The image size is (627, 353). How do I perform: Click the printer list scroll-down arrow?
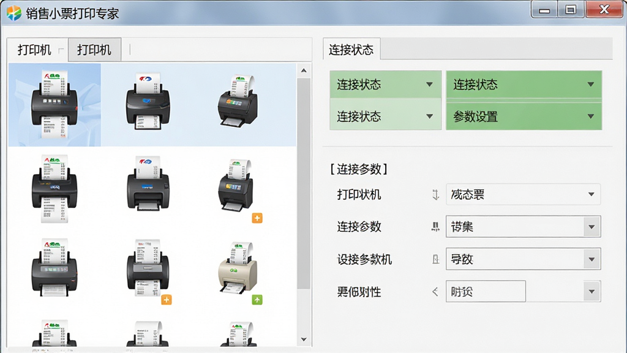(x=304, y=340)
